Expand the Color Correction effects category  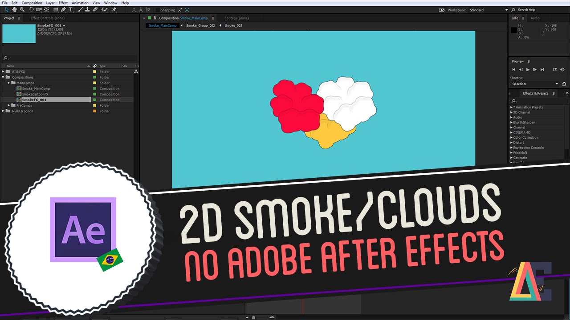coord(511,137)
